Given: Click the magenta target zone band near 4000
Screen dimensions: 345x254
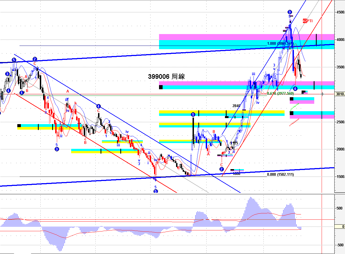Looking at the screenshot, I should point(247,37).
